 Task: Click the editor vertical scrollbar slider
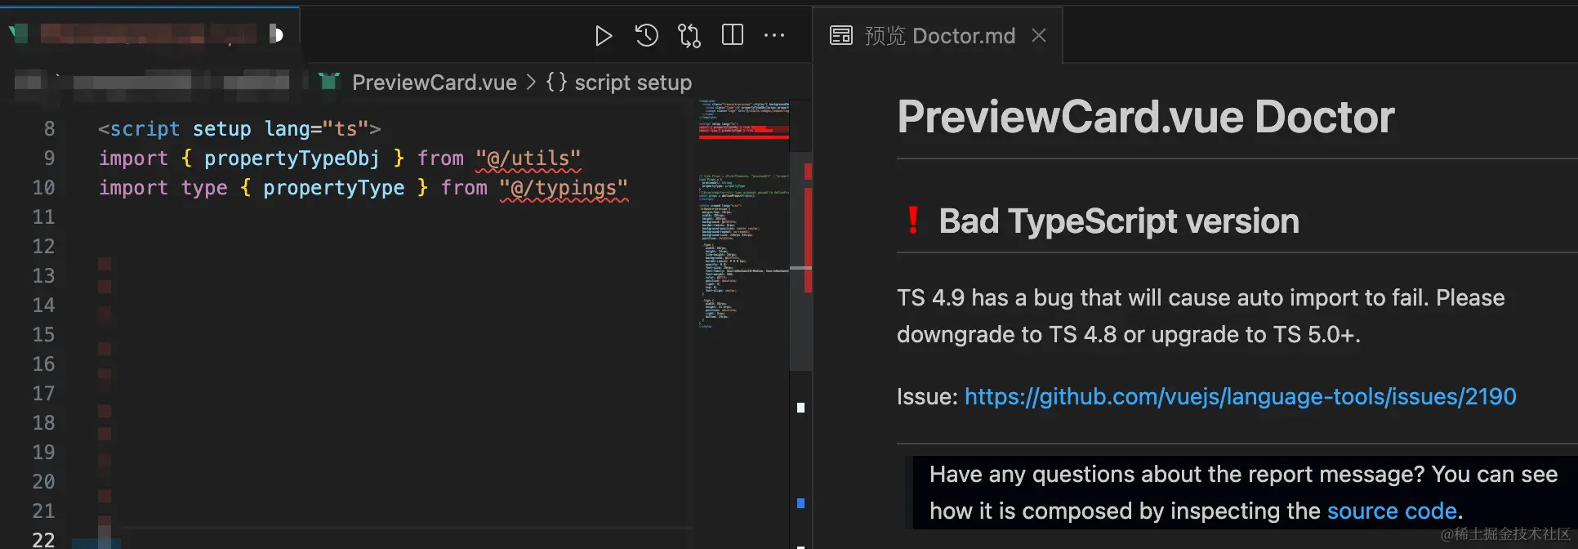tap(800, 261)
